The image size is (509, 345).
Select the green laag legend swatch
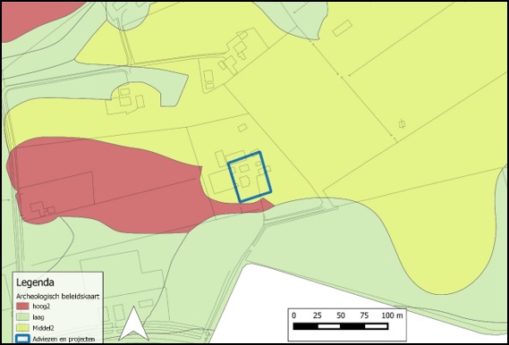22,316
